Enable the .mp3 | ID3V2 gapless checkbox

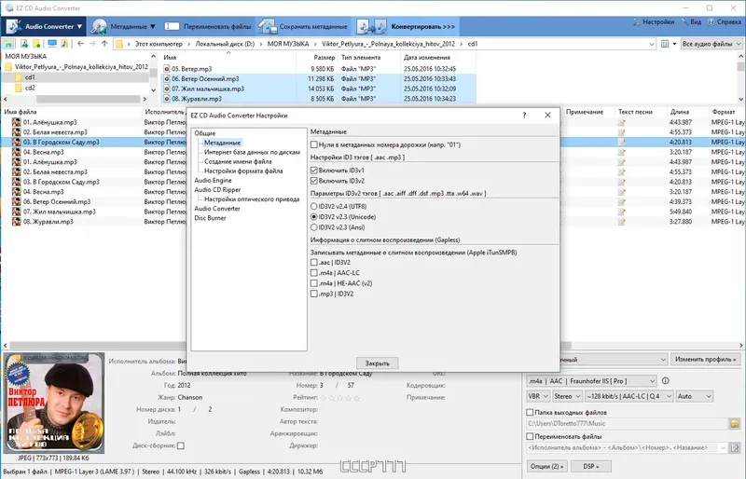(314, 294)
